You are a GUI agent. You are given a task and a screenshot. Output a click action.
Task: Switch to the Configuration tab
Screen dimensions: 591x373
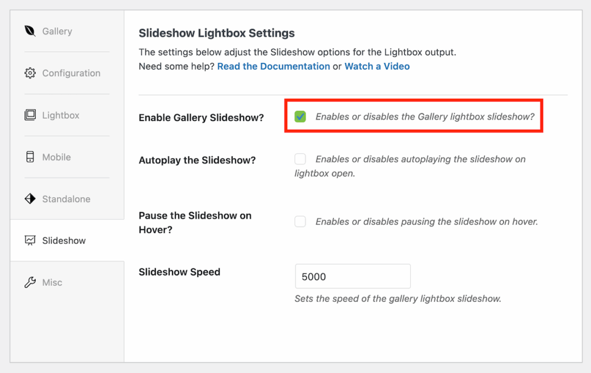(71, 73)
